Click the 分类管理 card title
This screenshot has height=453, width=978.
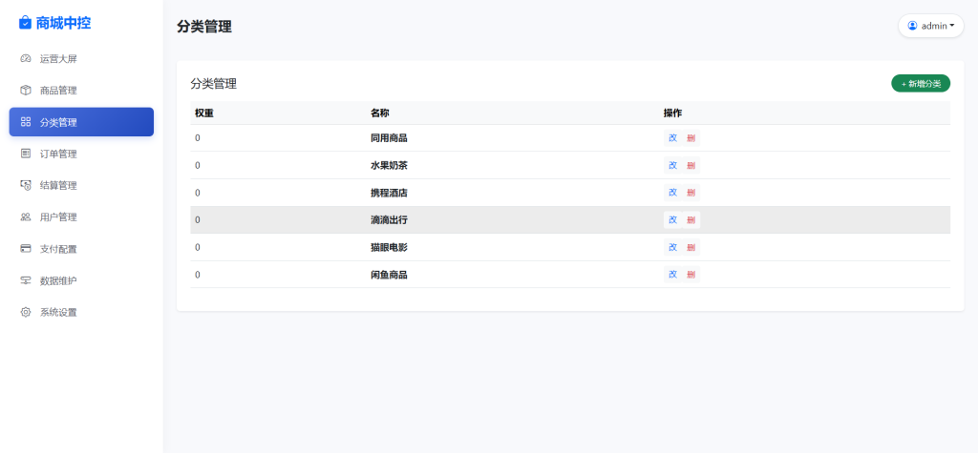coord(213,84)
